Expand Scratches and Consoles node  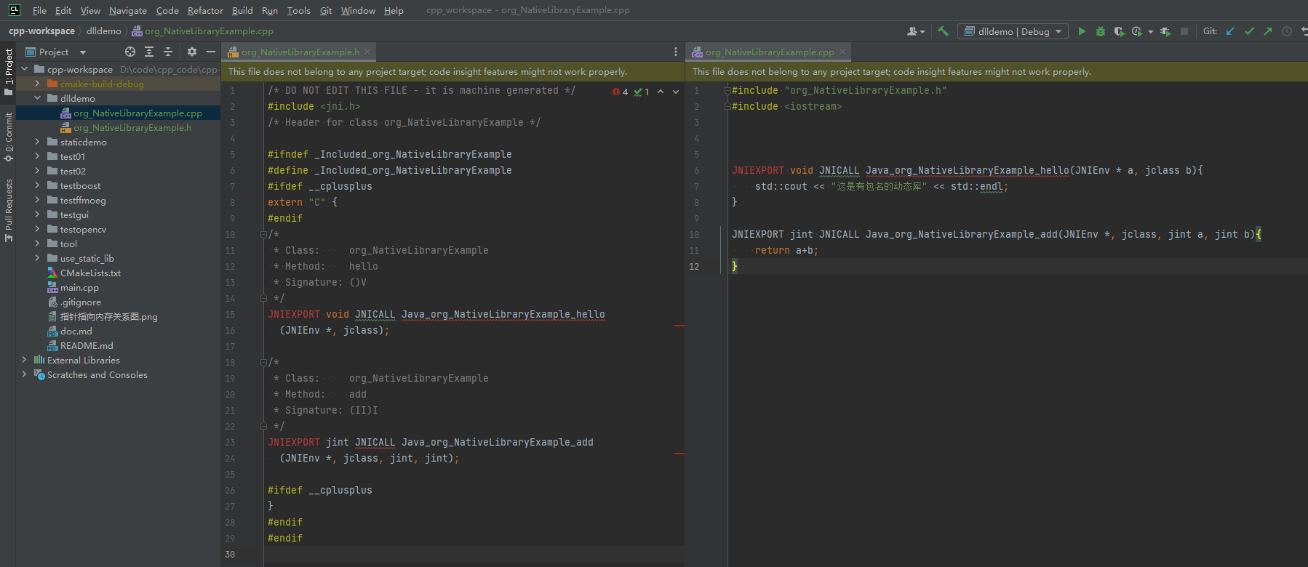[x=24, y=374]
